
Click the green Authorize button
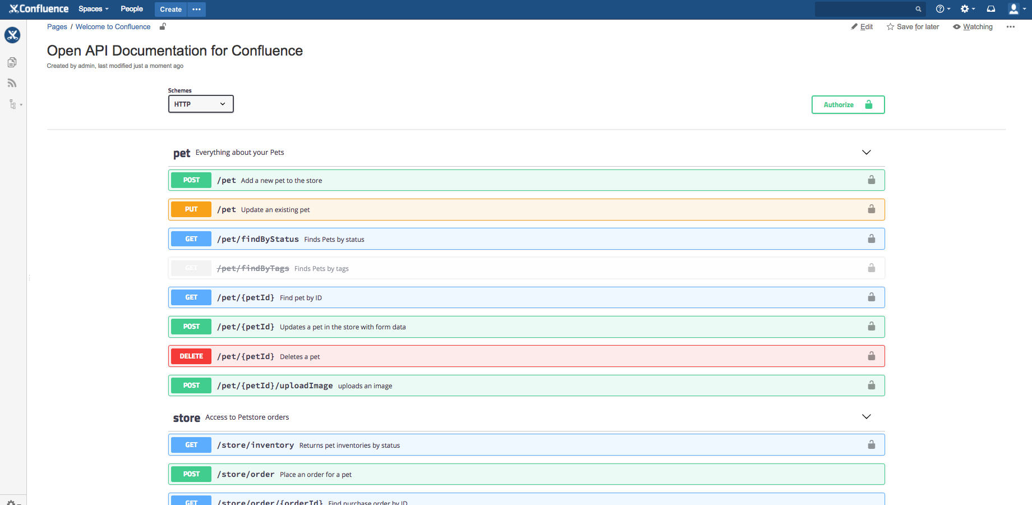tap(847, 105)
